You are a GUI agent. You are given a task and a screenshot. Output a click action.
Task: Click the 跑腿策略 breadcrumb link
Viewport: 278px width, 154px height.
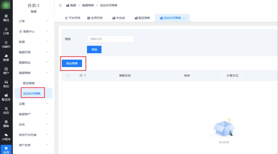point(88,5)
